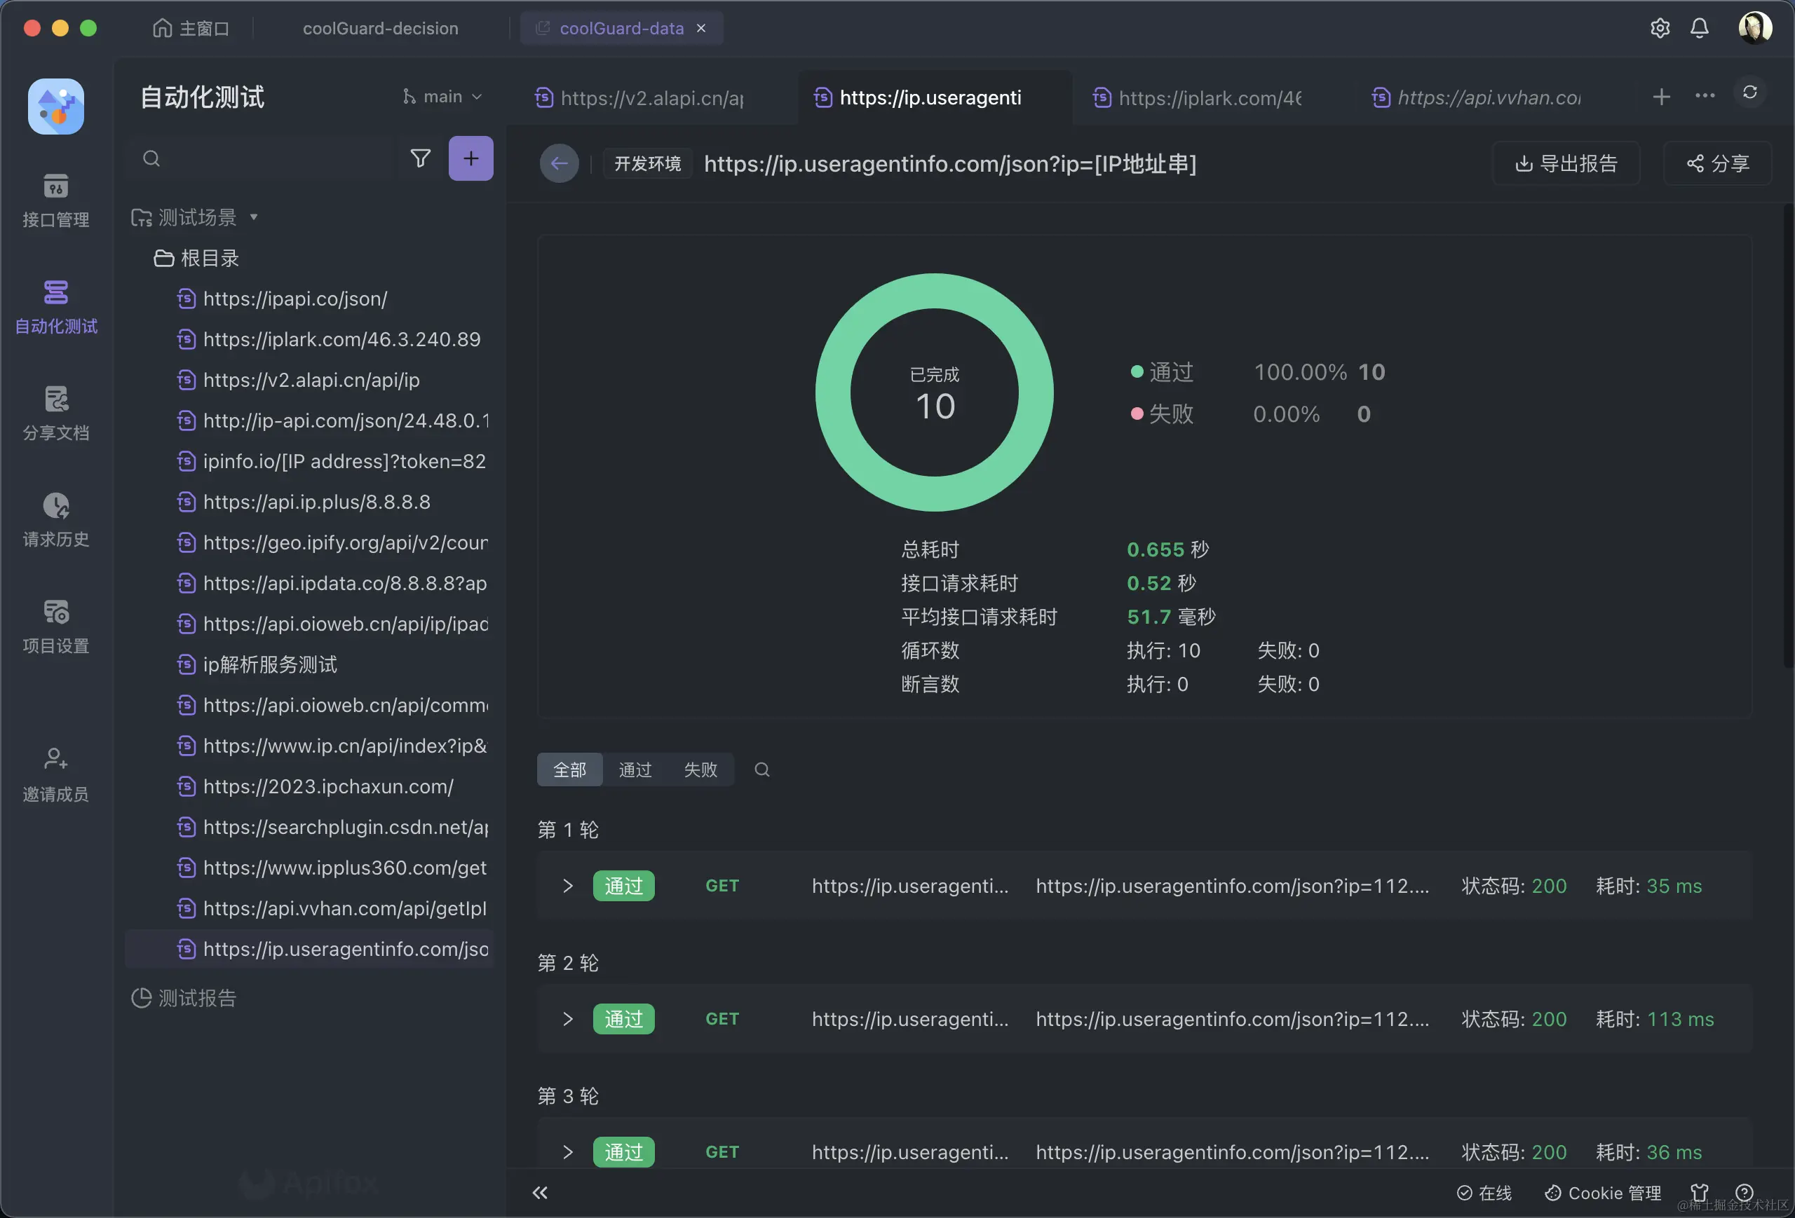
Task: Select the 失败 (Fail) filter tab
Action: click(x=700, y=769)
